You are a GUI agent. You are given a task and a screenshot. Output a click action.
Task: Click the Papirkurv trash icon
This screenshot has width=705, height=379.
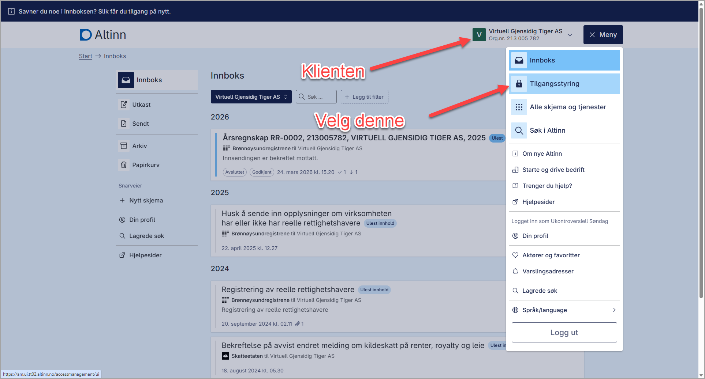click(124, 165)
